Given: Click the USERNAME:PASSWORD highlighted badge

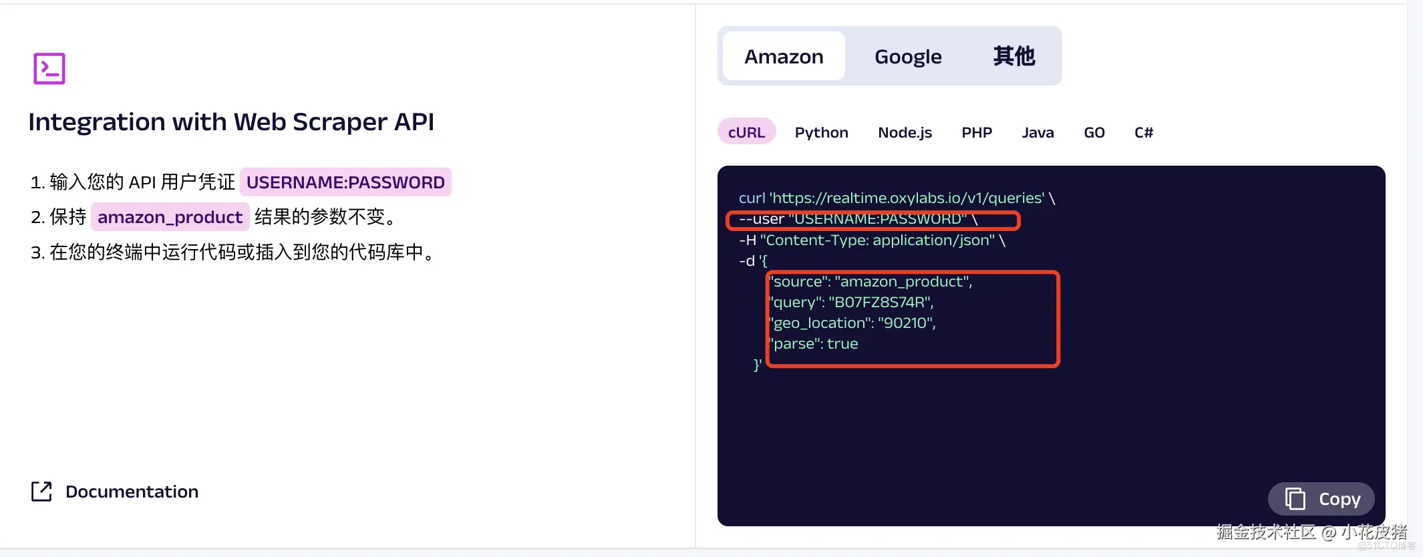Looking at the screenshot, I should pyautogui.click(x=345, y=182).
